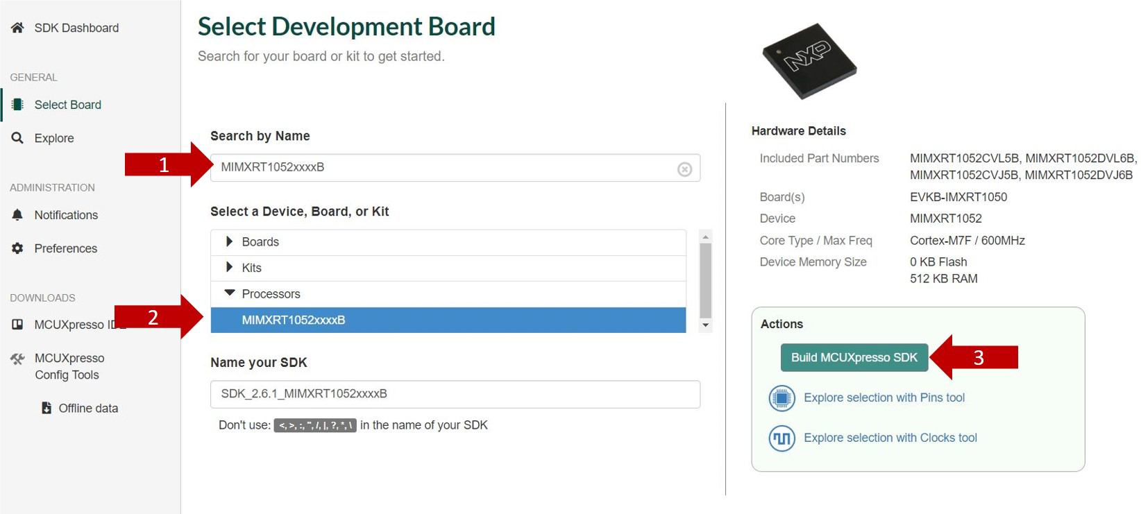Collapse the Processors tree section
The width and height of the screenshot is (1141, 514).
coord(230,293)
